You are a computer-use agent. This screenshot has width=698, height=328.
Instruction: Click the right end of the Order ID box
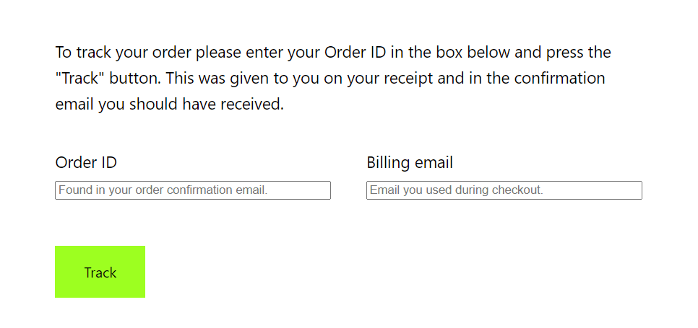324,190
